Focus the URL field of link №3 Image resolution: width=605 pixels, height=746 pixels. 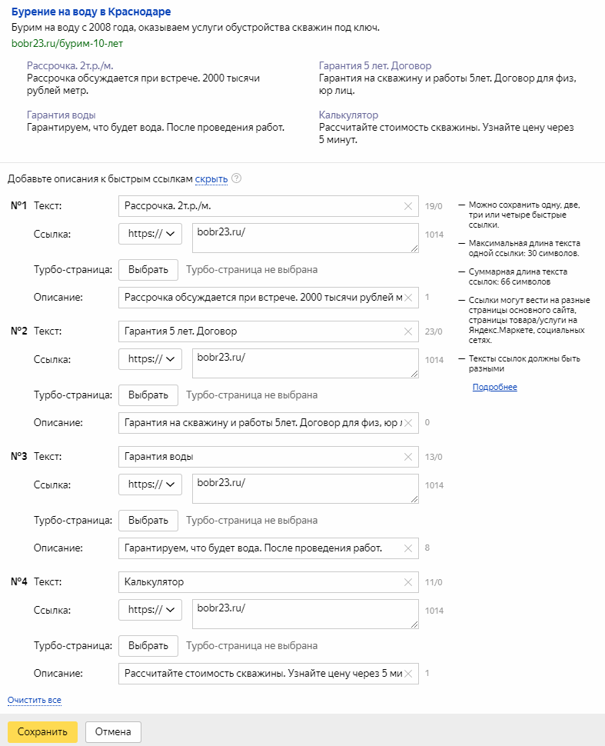(x=305, y=488)
